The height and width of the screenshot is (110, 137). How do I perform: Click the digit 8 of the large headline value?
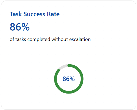(x=13, y=27)
